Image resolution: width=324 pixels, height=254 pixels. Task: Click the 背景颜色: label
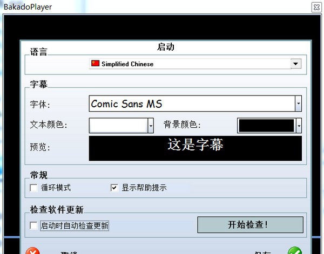point(182,125)
